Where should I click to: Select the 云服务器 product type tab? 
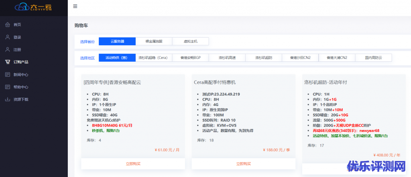(x=117, y=41)
